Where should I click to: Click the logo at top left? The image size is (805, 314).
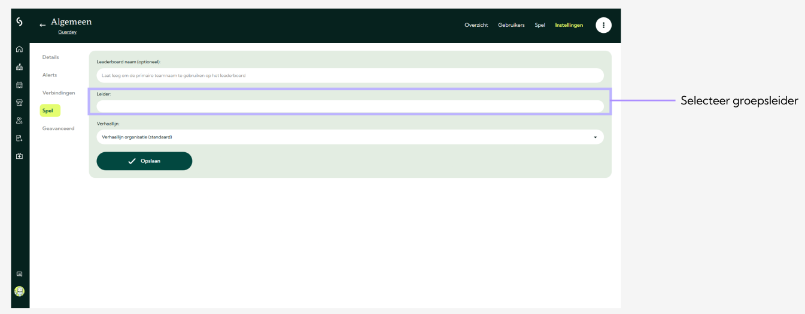[19, 21]
